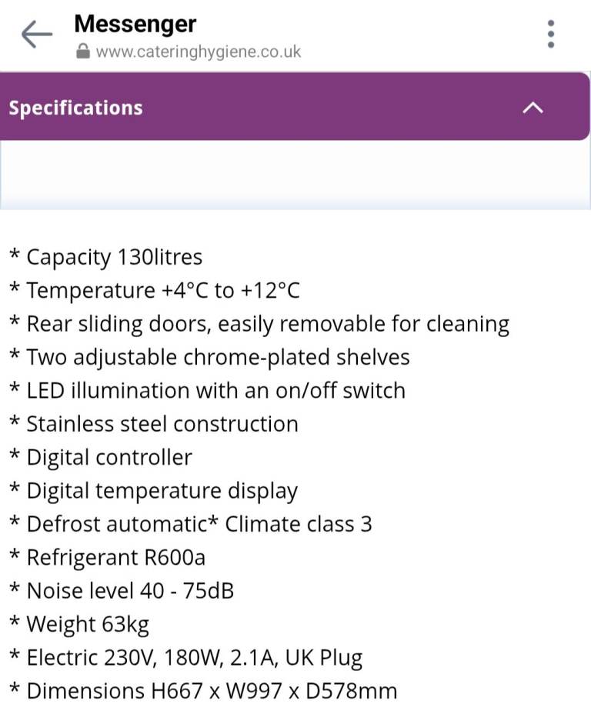
Task: Select the Weight 63kg line
Action: [x=79, y=624]
